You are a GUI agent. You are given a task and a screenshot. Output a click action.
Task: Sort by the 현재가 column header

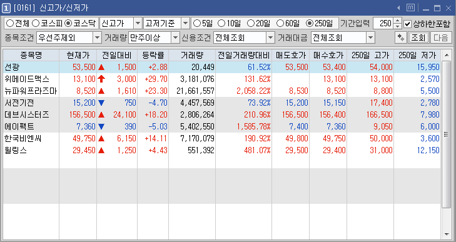[78, 55]
